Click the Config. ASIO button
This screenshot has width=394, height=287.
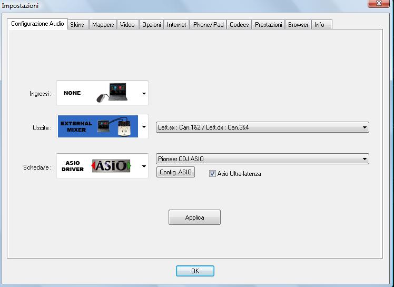(175, 172)
